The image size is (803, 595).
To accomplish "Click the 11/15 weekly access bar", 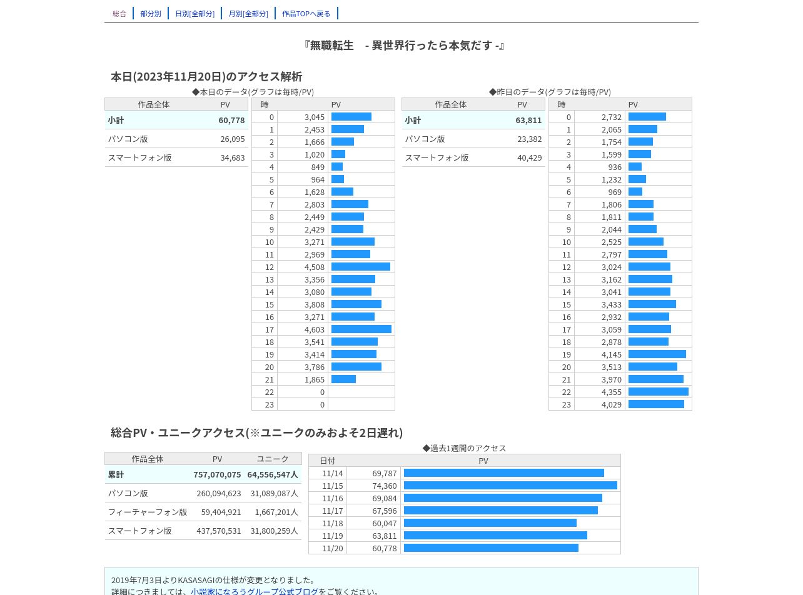I will 510,486.
